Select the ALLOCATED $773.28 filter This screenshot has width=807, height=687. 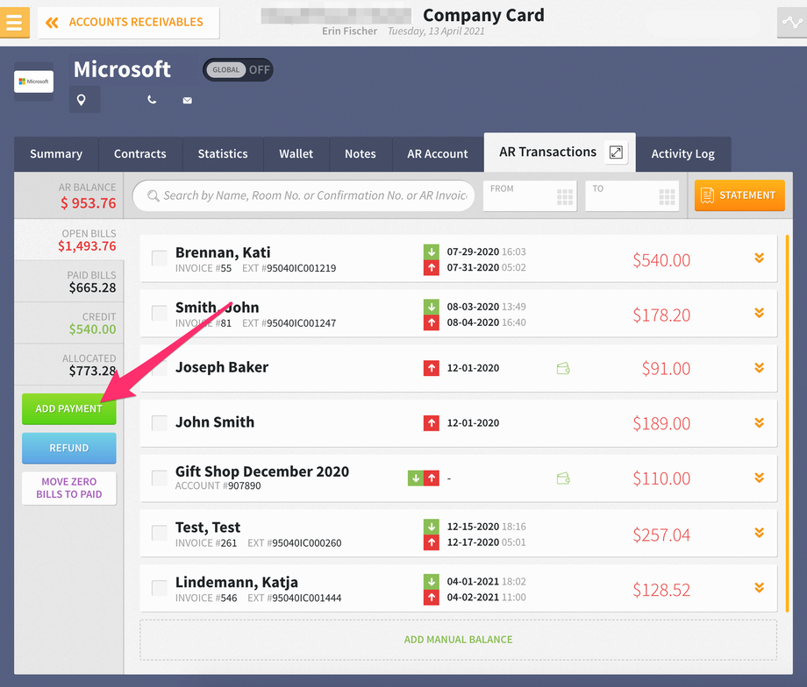coord(69,365)
